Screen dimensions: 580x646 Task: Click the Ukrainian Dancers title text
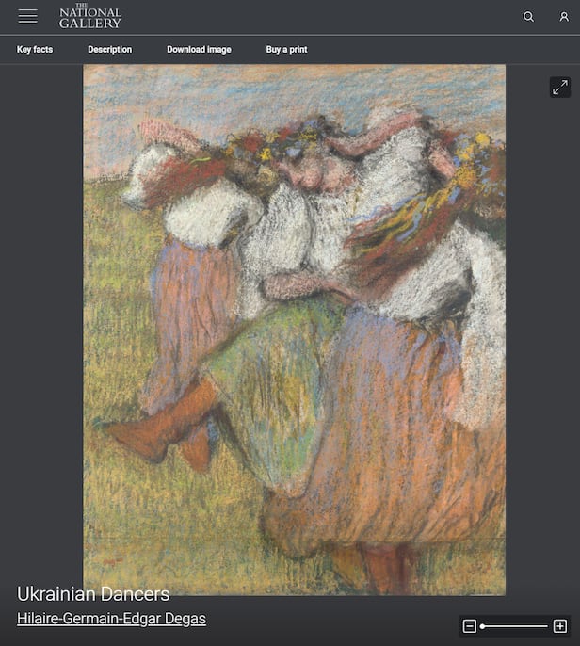coord(93,593)
